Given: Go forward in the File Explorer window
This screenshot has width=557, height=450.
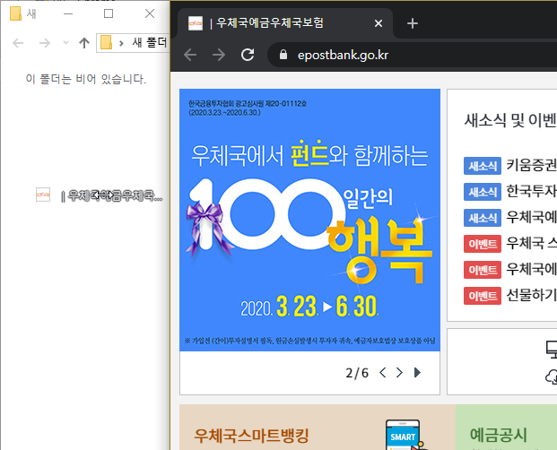Looking at the screenshot, I should click(45, 43).
